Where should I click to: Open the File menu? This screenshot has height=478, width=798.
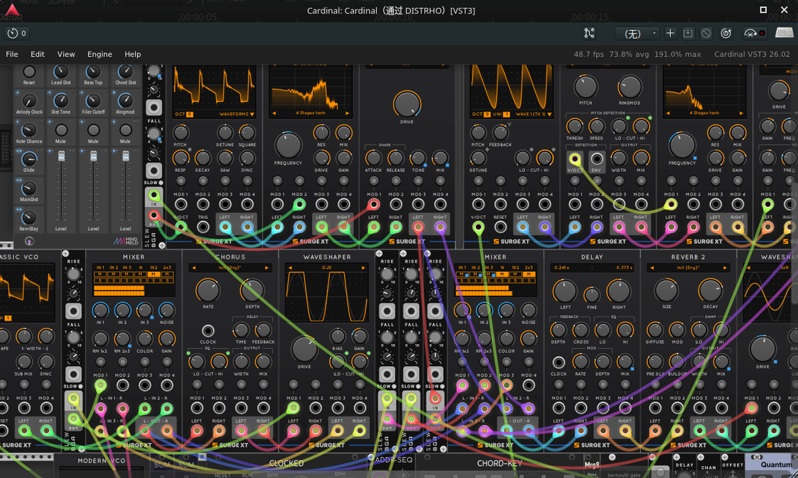pos(11,54)
